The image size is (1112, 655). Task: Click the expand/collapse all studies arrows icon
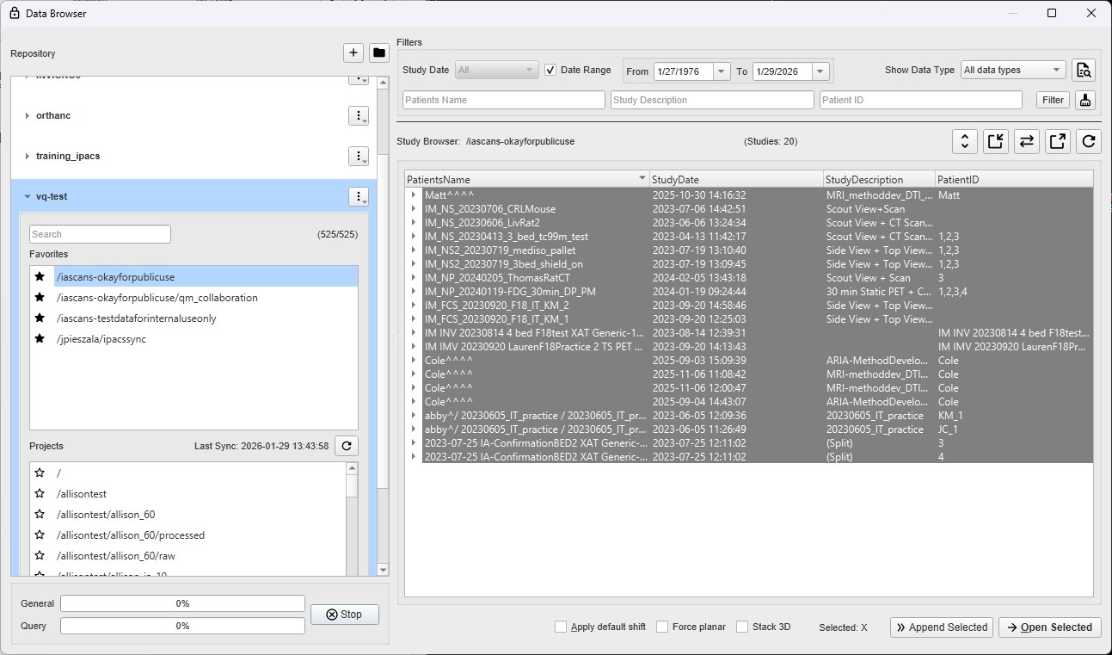click(964, 141)
